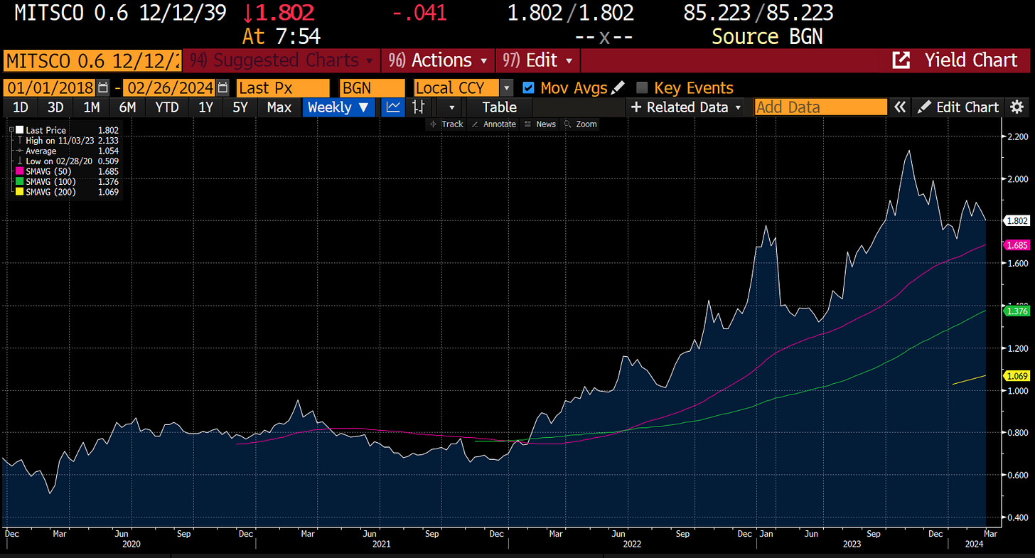Switch to the bar chart icon

(418, 107)
